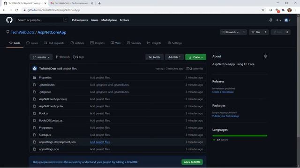Open Explore in top navigation
Image resolution: width=300 pixels, height=168 pixels.
tap(124, 20)
